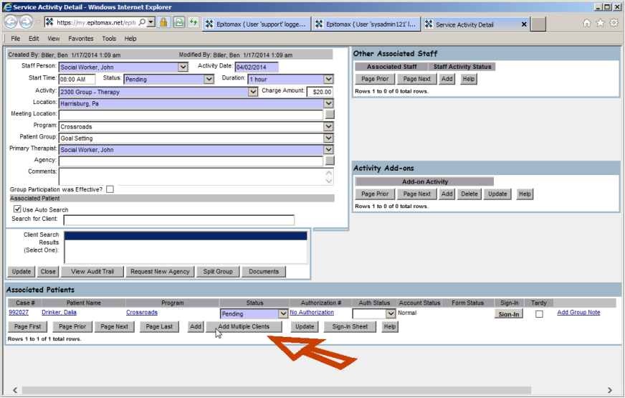
Task: Open the browser Home icon
Action: 587,23
